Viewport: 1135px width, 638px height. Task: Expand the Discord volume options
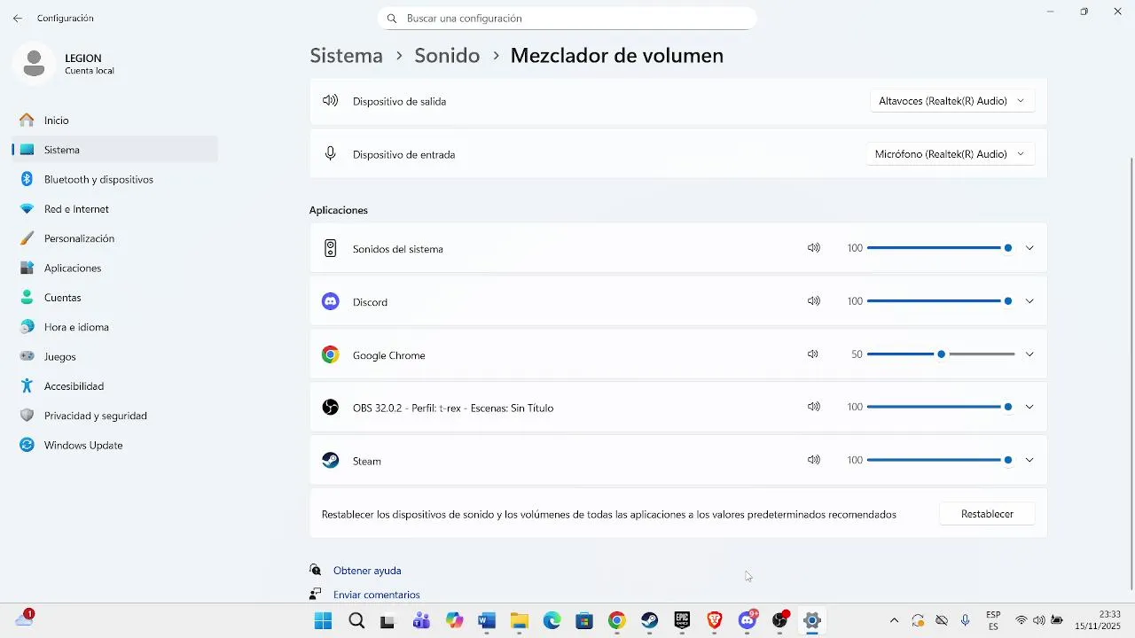click(x=1029, y=301)
